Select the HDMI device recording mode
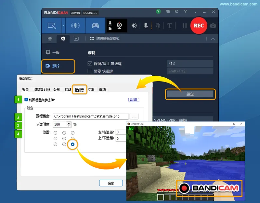The height and width of the screenshot is (203, 260). (75, 26)
